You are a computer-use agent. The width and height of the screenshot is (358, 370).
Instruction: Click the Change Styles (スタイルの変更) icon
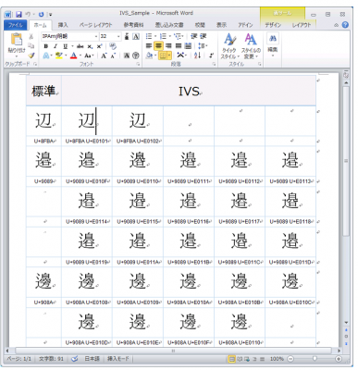(x=251, y=45)
